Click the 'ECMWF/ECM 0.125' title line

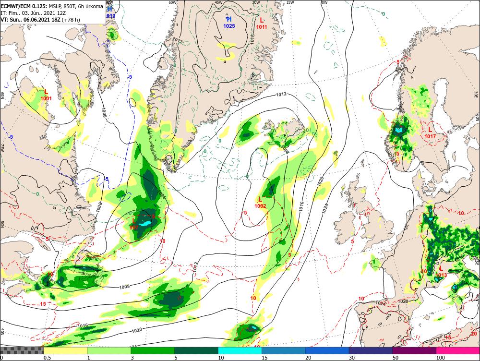point(52,6)
